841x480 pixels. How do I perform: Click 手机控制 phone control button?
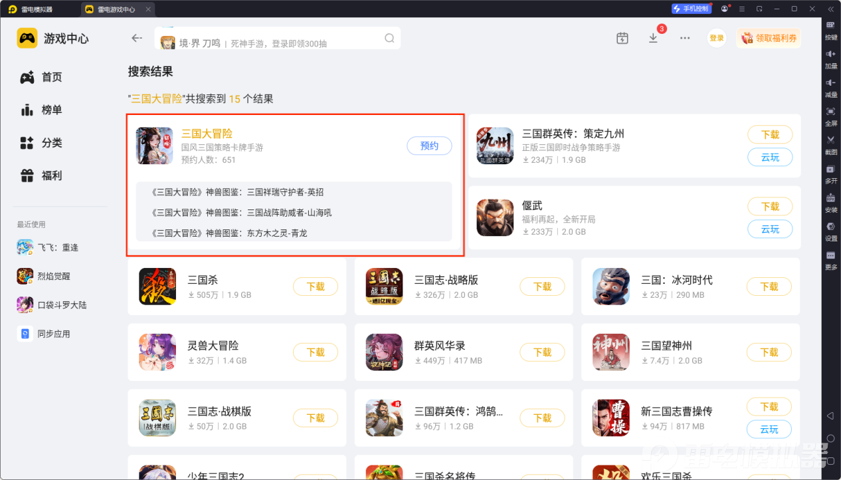[x=692, y=9]
